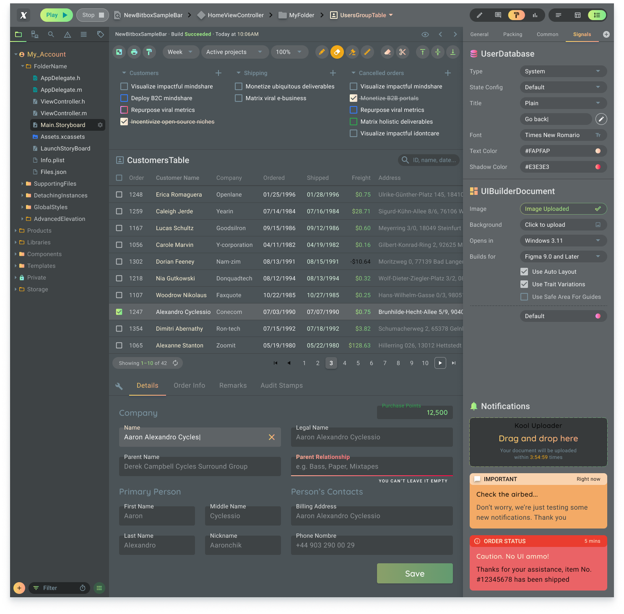The height and width of the screenshot is (614, 624).
Task: Open the Active projects dropdown
Action: coord(235,52)
